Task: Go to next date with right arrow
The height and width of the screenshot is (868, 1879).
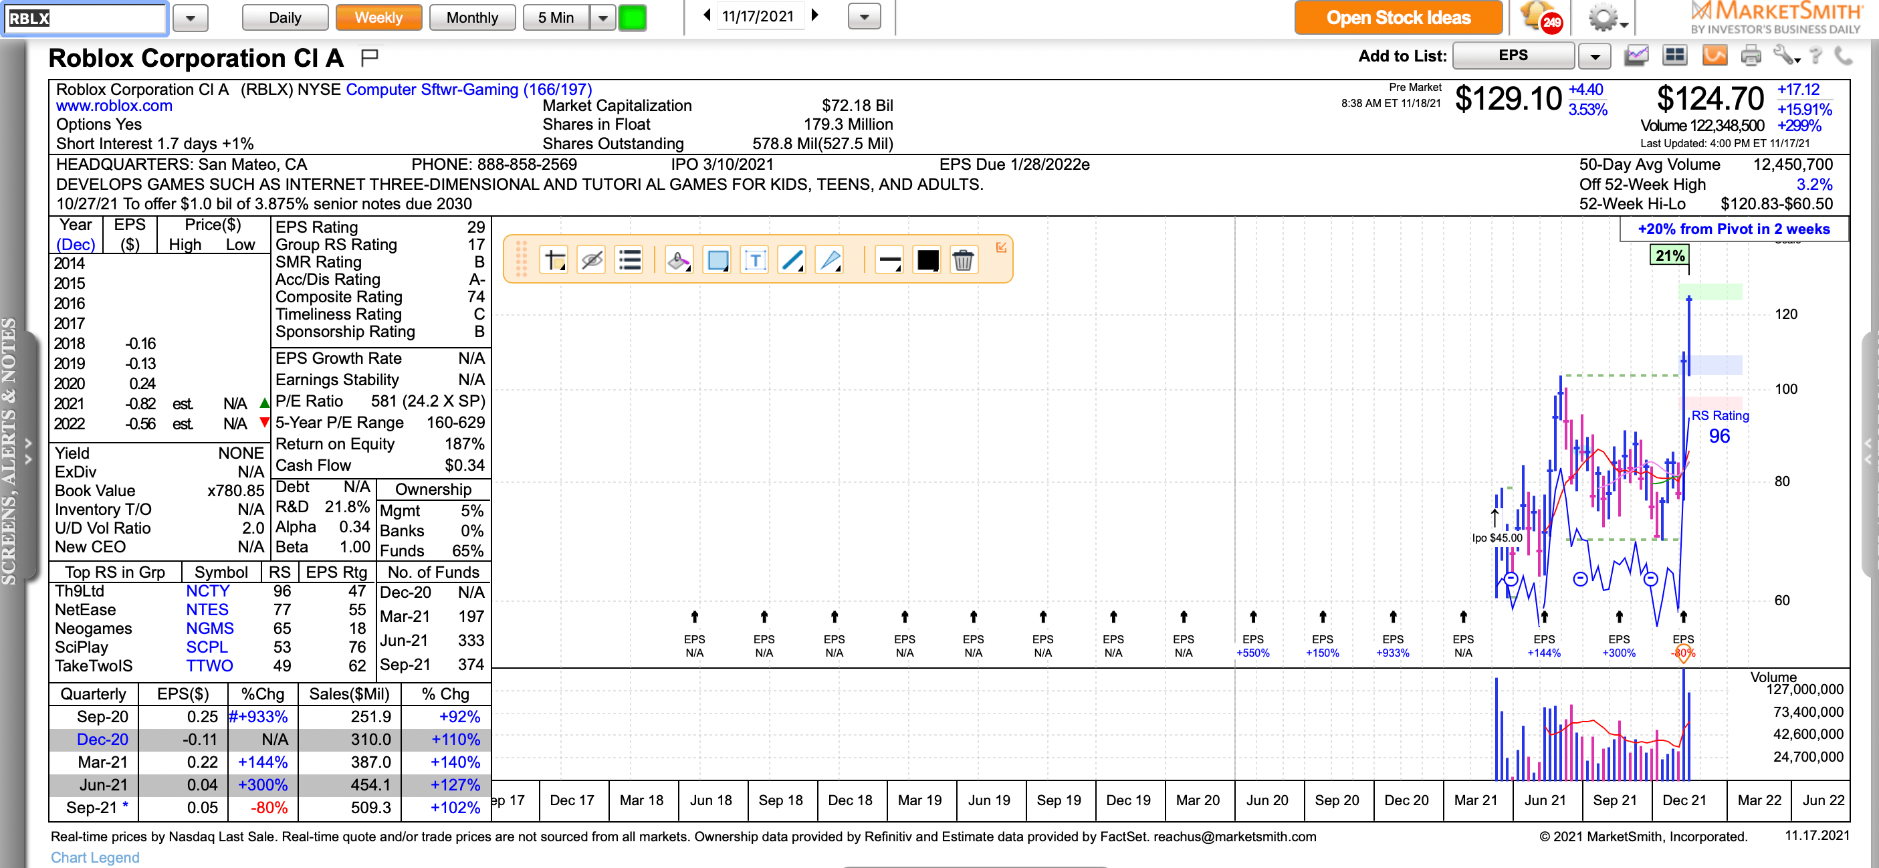Action: click(x=816, y=15)
